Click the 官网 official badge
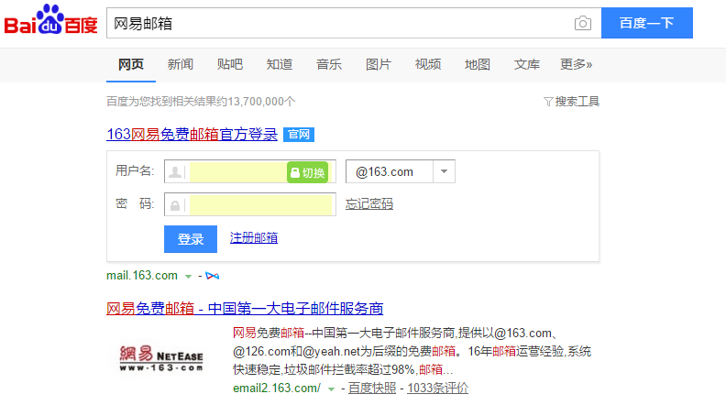726x405 pixels. click(x=299, y=134)
